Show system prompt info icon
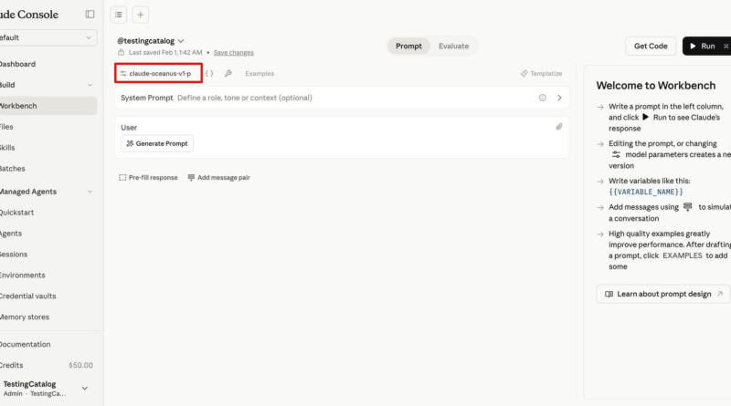 [543, 98]
